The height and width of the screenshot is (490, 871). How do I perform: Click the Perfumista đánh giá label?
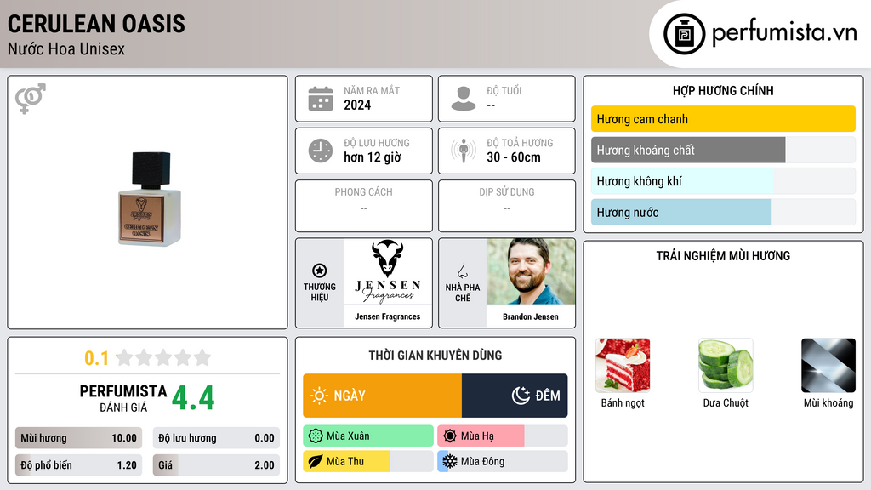click(123, 398)
